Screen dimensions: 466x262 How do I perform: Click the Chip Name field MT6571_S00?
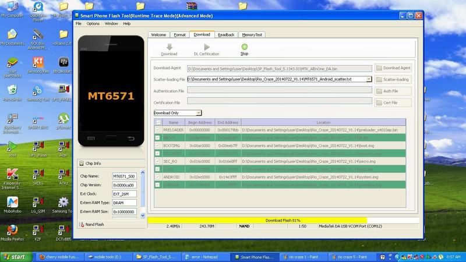pyautogui.click(x=124, y=176)
